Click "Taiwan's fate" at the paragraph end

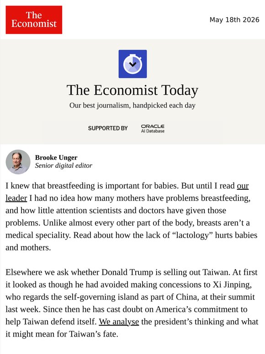click(x=93, y=334)
